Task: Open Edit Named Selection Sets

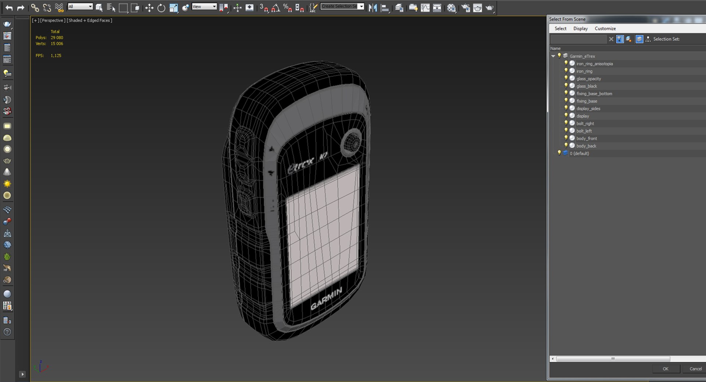Action: pos(313,8)
